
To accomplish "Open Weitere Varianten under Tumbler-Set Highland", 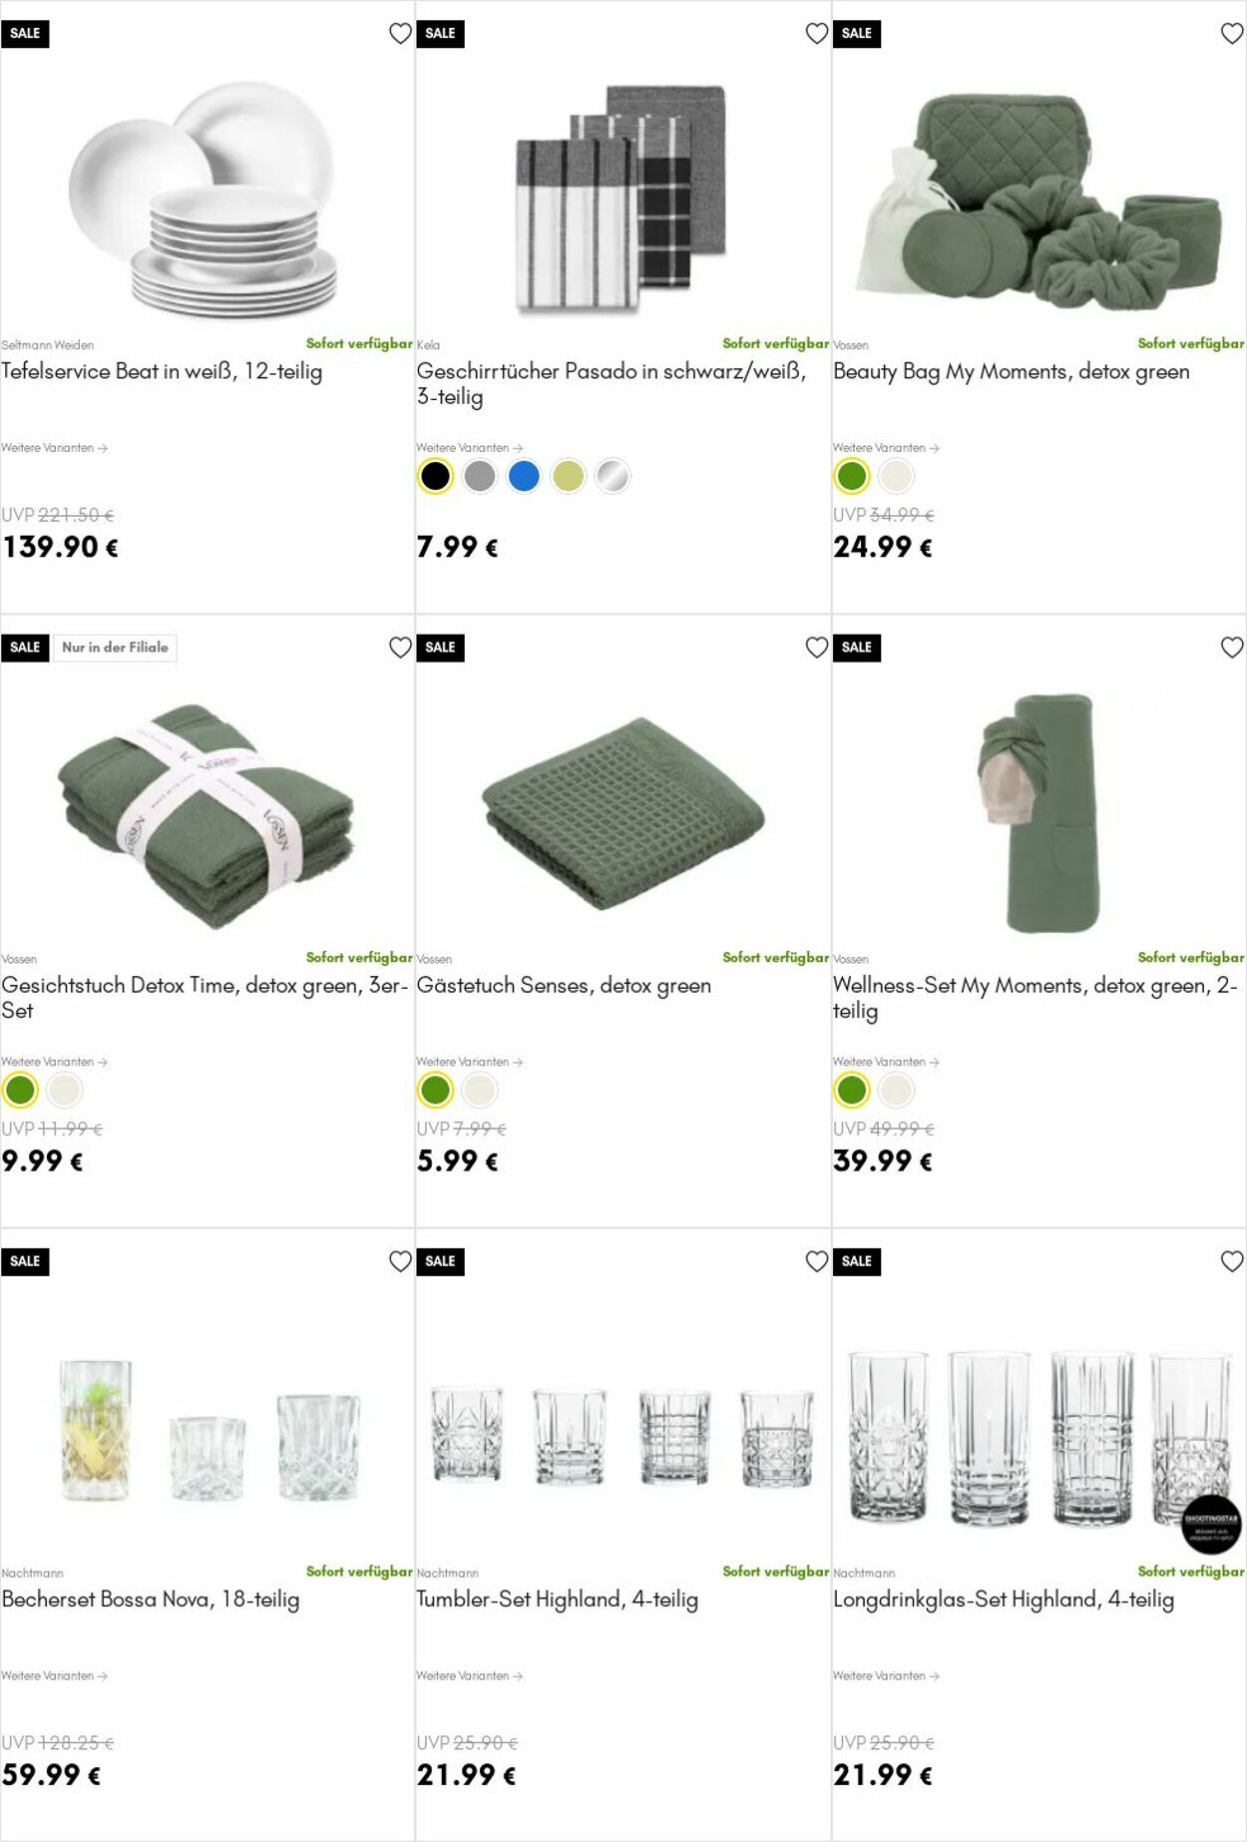I will pyautogui.click(x=470, y=1675).
